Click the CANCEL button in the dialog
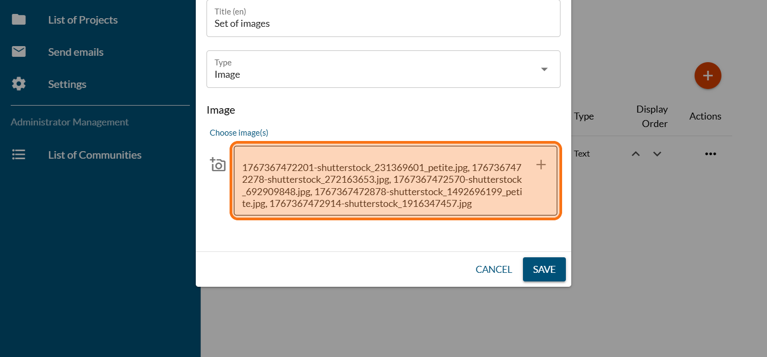Viewport: 767px width, 357px height. pyautogui.click(x=493, y=269)
